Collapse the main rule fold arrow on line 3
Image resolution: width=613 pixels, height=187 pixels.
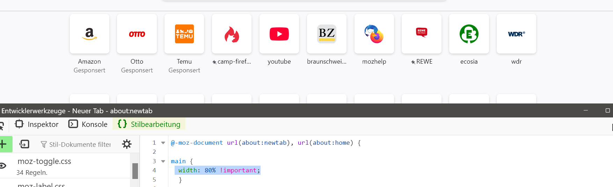[163, 161]
